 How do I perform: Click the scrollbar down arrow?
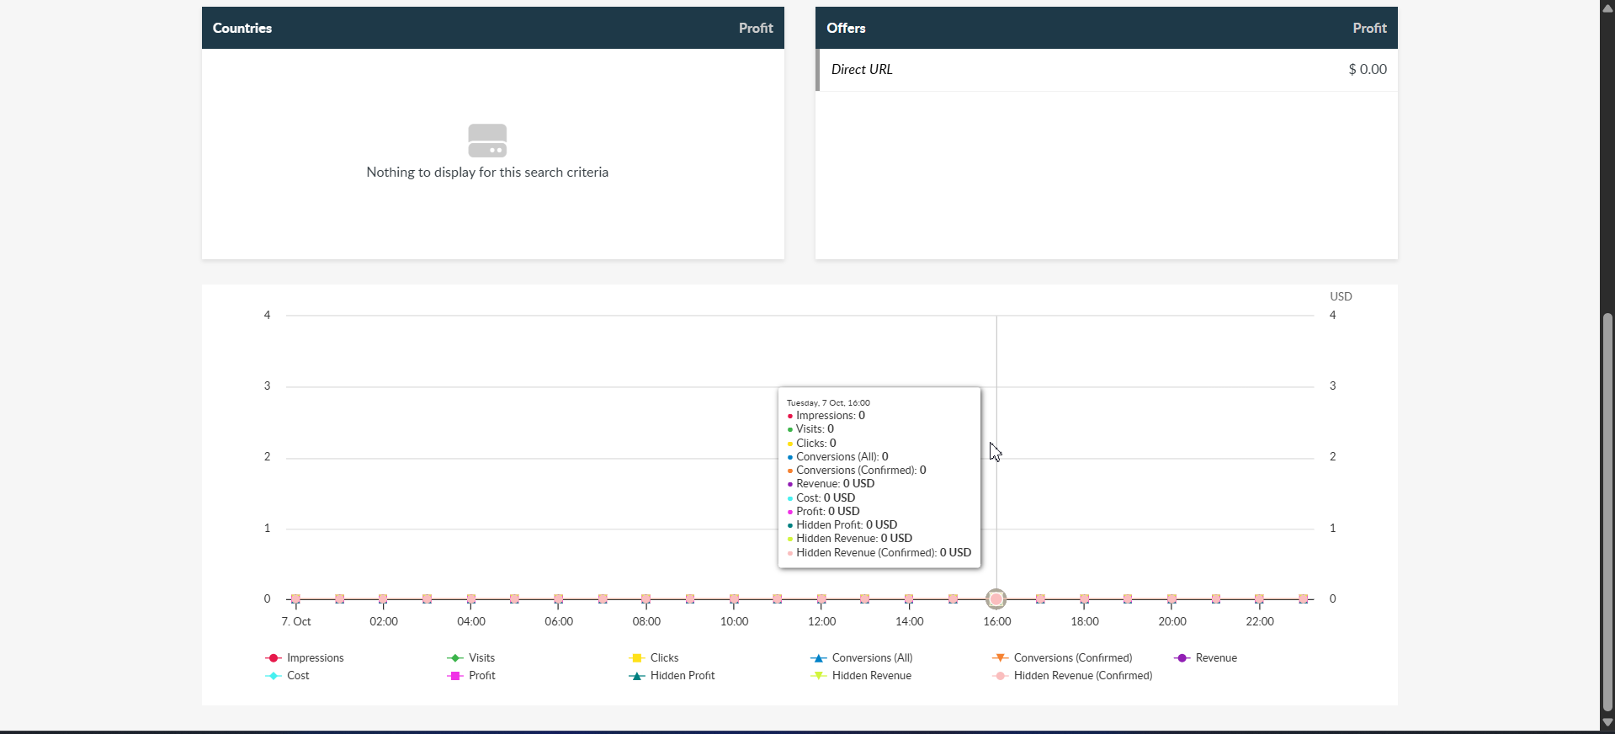pos(1607,722)
